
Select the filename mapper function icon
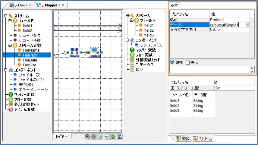point(74,52)
